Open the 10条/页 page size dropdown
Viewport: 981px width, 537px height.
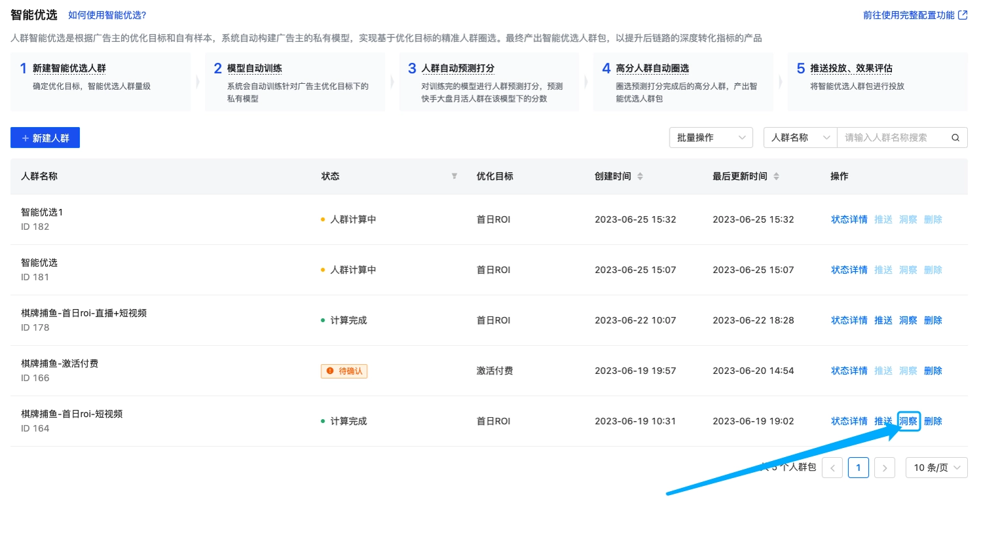tap(936, 468)
